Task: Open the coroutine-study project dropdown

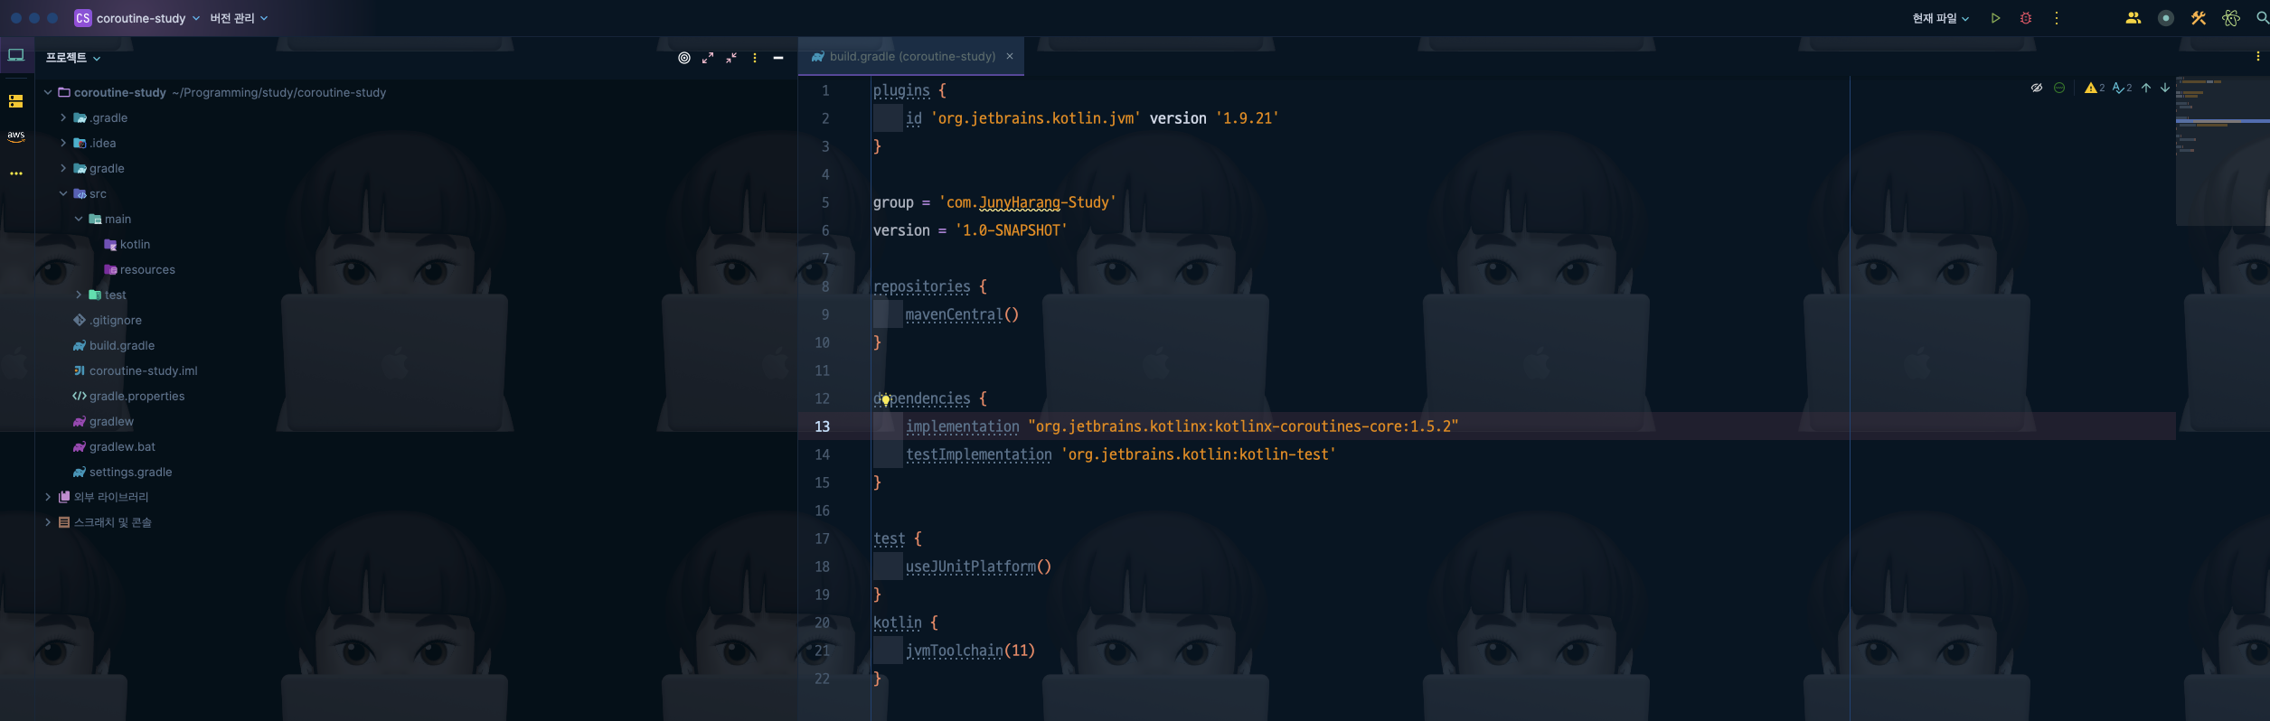Action: pyautogui.click(x=137, y=18)
